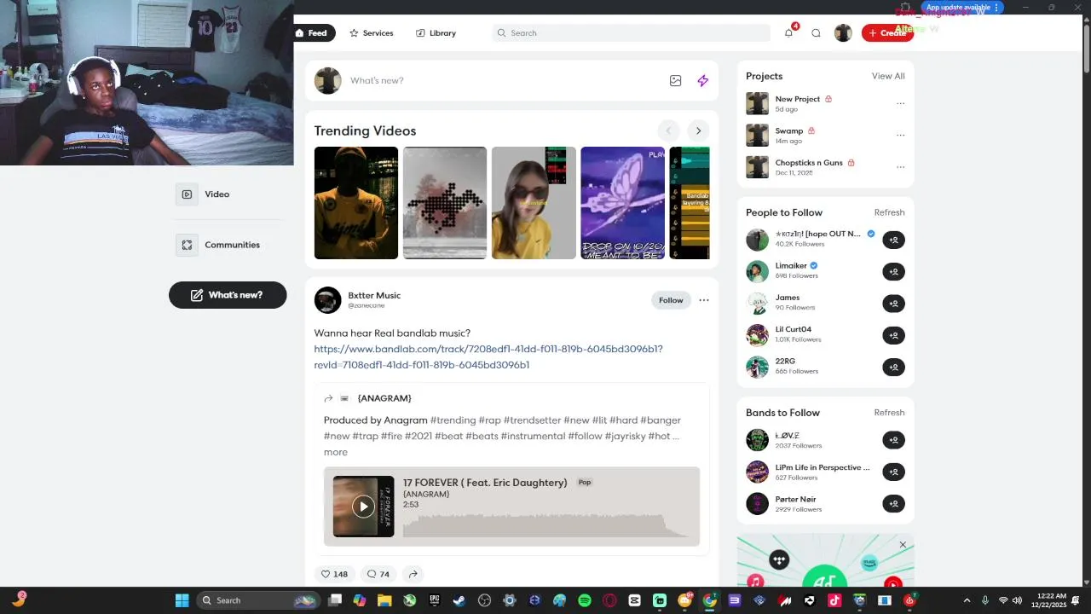The width and height of the screenshot is (1091, 614).
Task: Open Bxtter Music profile avatar
Action: click(x=327, y=300)
